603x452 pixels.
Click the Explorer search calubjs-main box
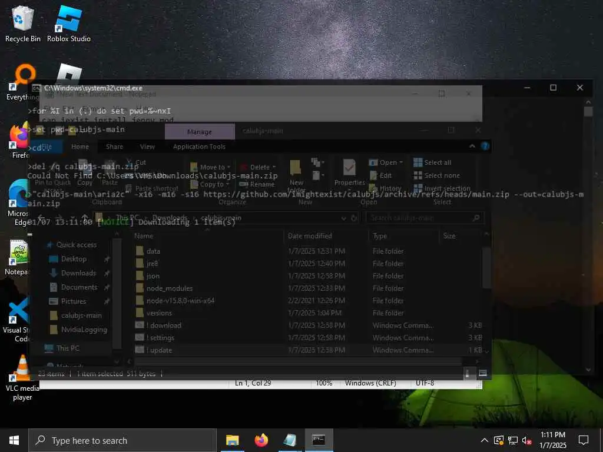tap(425, 218)
